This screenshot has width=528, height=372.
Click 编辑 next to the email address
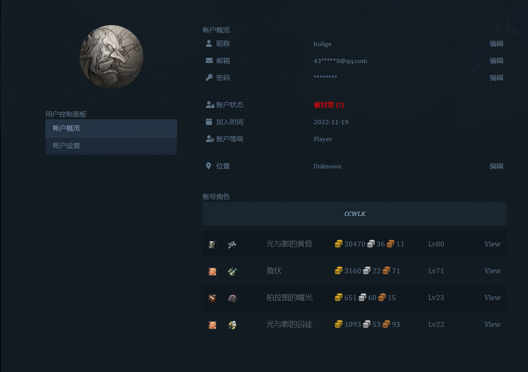(x=496, y=61)
